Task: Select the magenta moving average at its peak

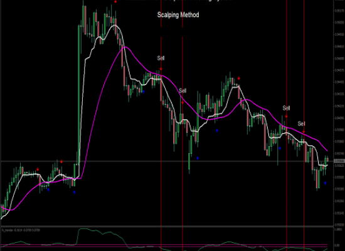Action: coord(125,47)
